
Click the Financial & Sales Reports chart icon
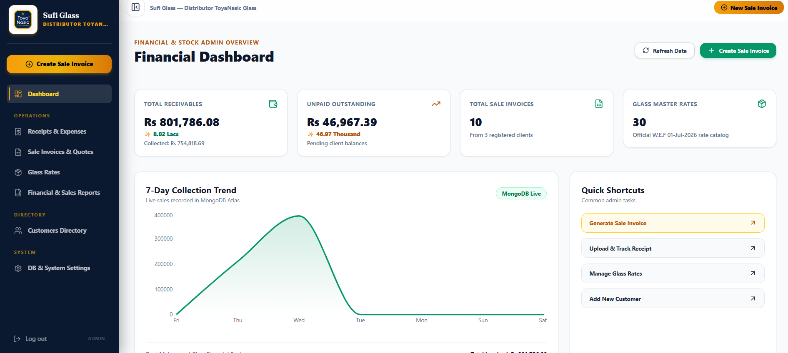(18, 193)
